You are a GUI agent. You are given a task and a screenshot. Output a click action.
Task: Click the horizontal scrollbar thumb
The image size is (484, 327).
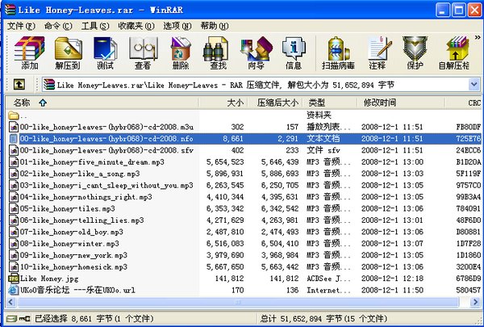(x=238, y=302)
